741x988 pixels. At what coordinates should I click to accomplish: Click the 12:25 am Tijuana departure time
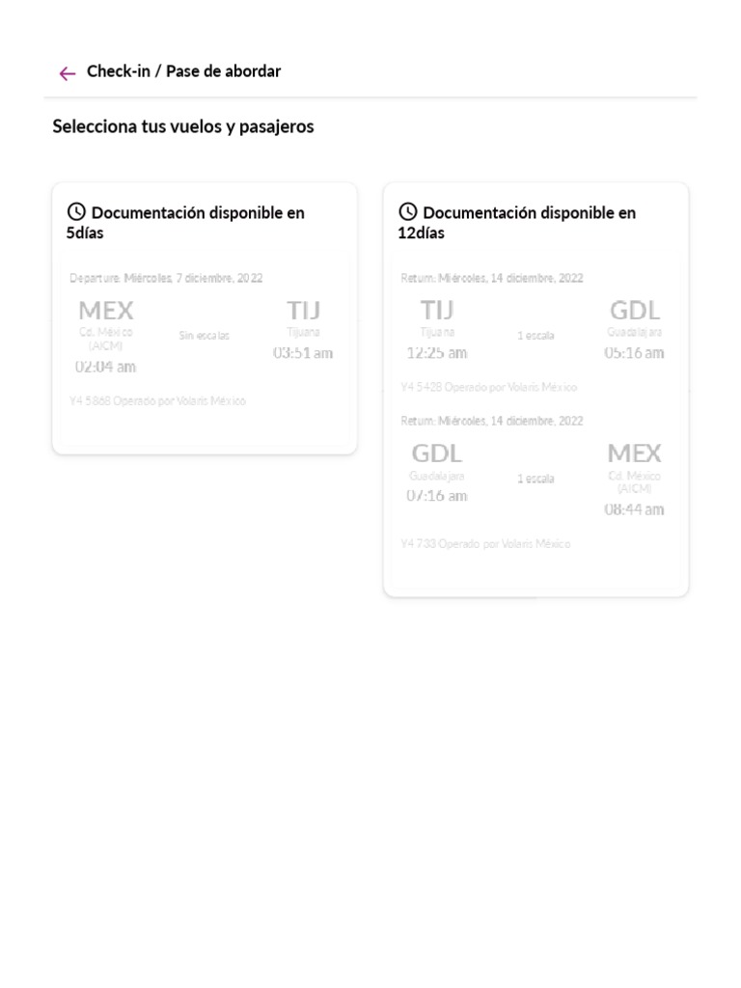coord(437,353)
